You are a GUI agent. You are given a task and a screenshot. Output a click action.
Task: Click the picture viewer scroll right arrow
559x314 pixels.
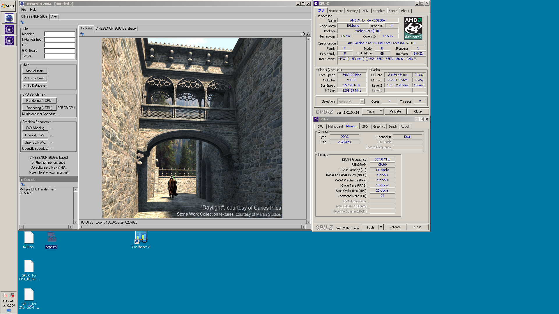304,227
